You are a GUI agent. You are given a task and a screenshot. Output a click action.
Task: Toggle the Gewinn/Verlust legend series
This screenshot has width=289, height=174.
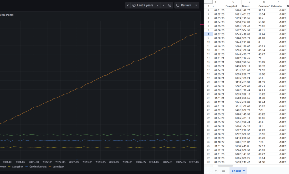point(38,167)
